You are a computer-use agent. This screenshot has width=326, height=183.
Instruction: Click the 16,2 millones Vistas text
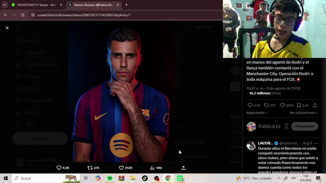[x=265, y=93]
